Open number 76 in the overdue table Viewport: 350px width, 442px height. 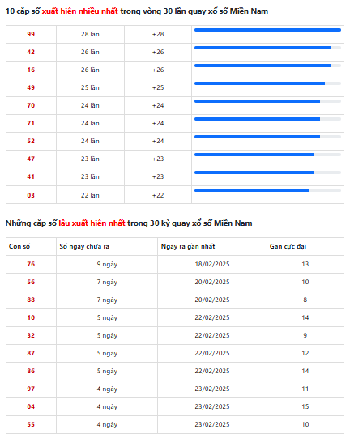[31, 264]
